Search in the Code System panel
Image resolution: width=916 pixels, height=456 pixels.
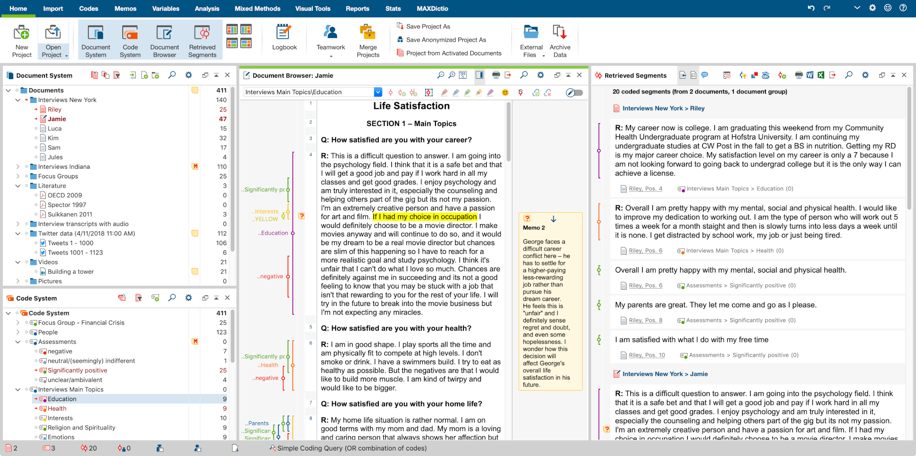click(x=172, y=298)
